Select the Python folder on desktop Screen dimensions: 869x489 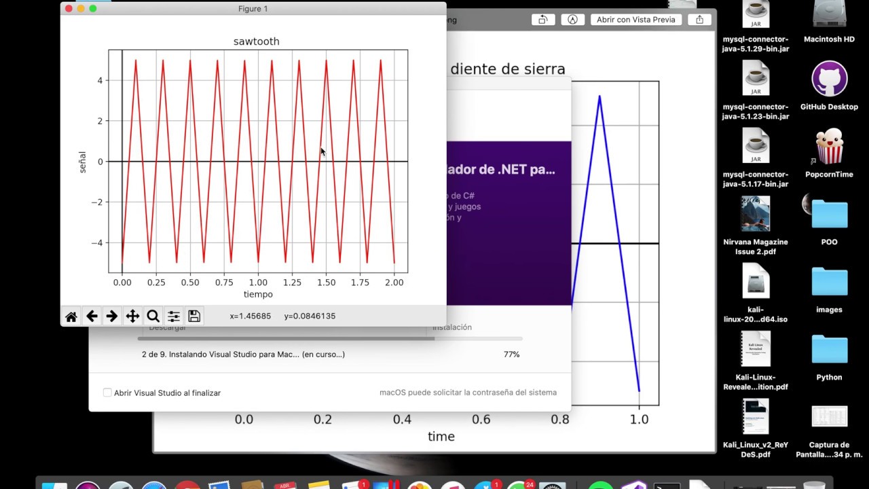[829, 356]
